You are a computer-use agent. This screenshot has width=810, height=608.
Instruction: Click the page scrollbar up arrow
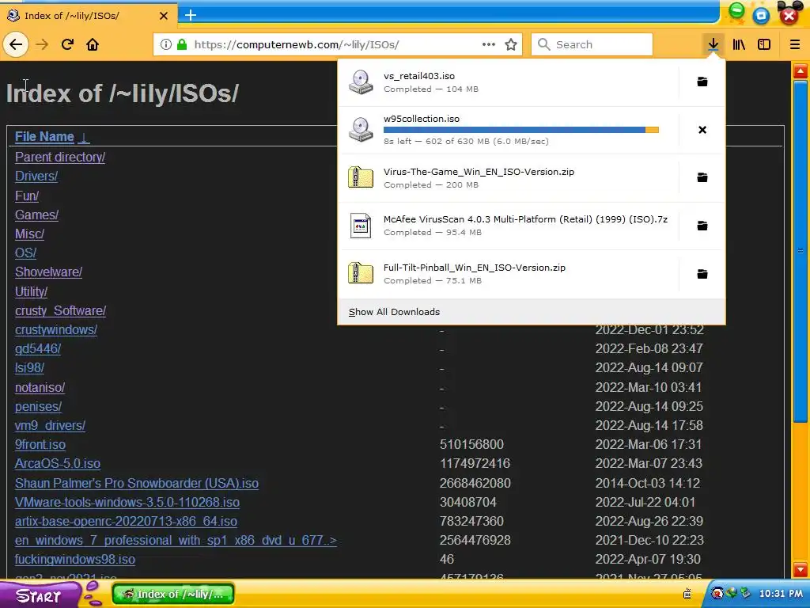[x=801, y=70]
